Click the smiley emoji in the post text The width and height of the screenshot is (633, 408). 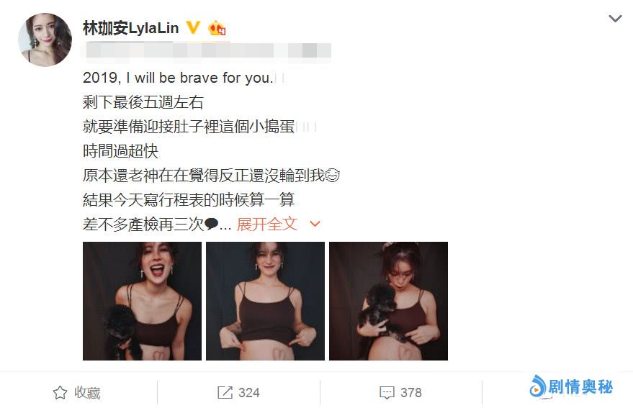332,175
